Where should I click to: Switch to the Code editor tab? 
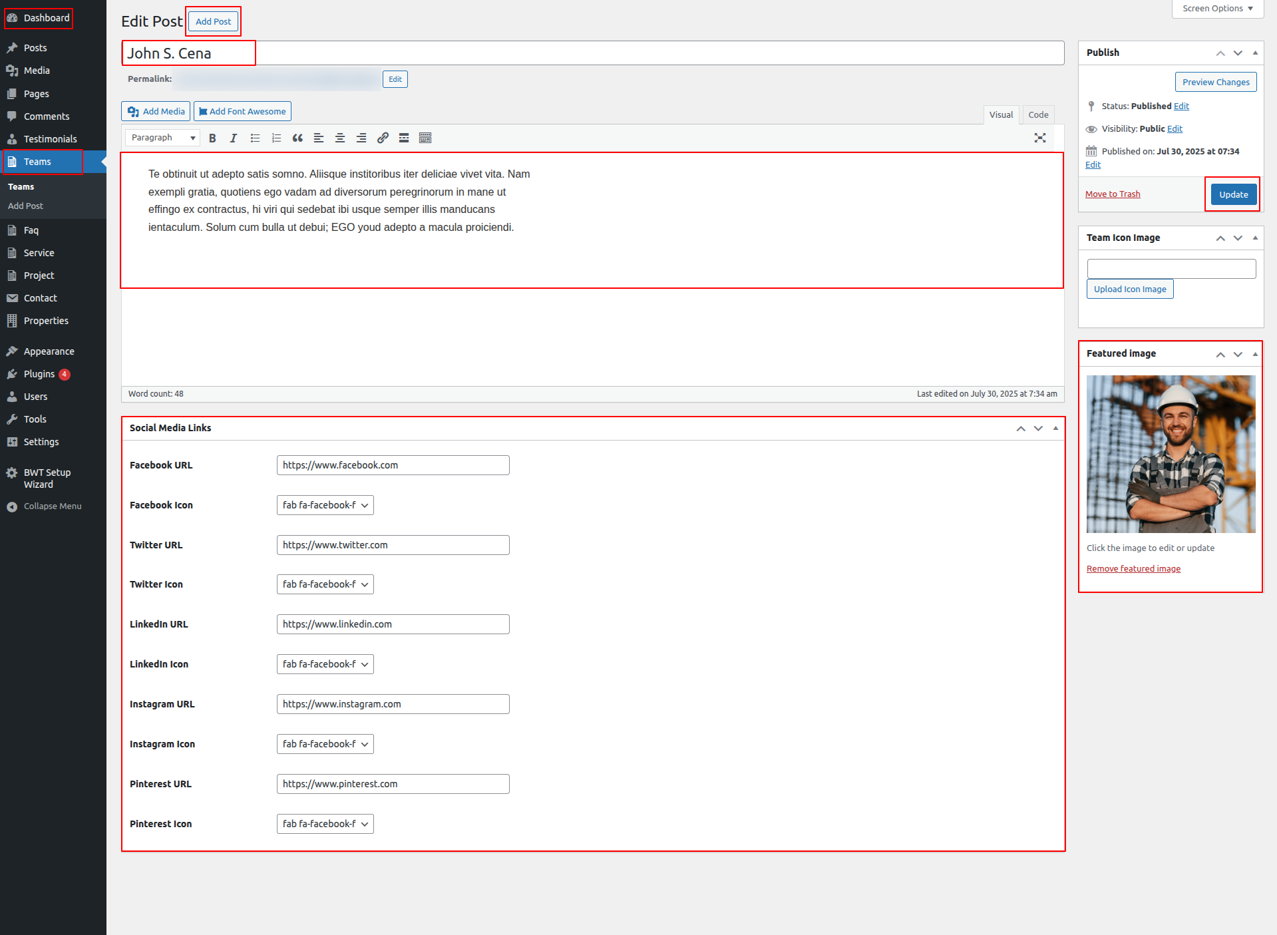click(x=1037, y=114)
